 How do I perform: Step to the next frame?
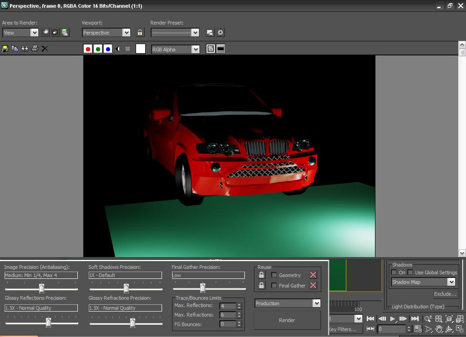point(403,319)
